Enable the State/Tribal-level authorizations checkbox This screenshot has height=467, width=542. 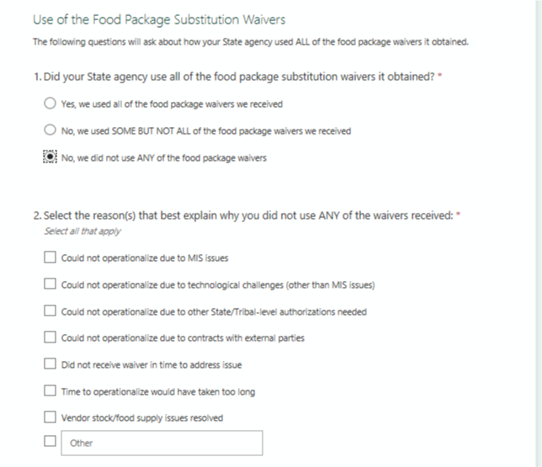[50, 311]
